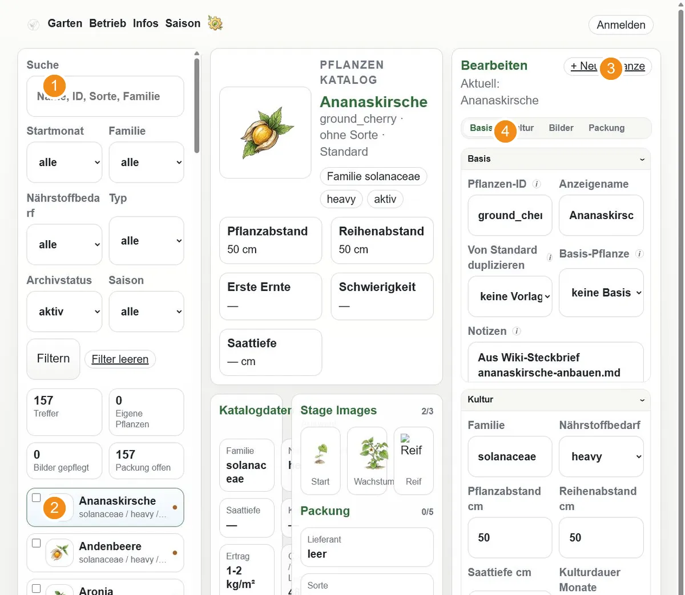The width and height of the screenshot is (685, 595).
Task: Click the Suche search input field
Action: point(105,96)
